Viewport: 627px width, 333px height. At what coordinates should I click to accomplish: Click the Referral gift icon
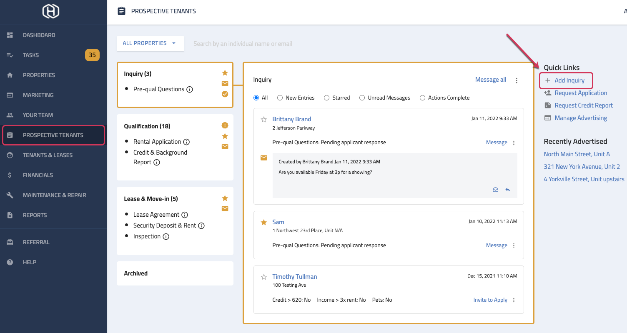[x=10, y=242]
